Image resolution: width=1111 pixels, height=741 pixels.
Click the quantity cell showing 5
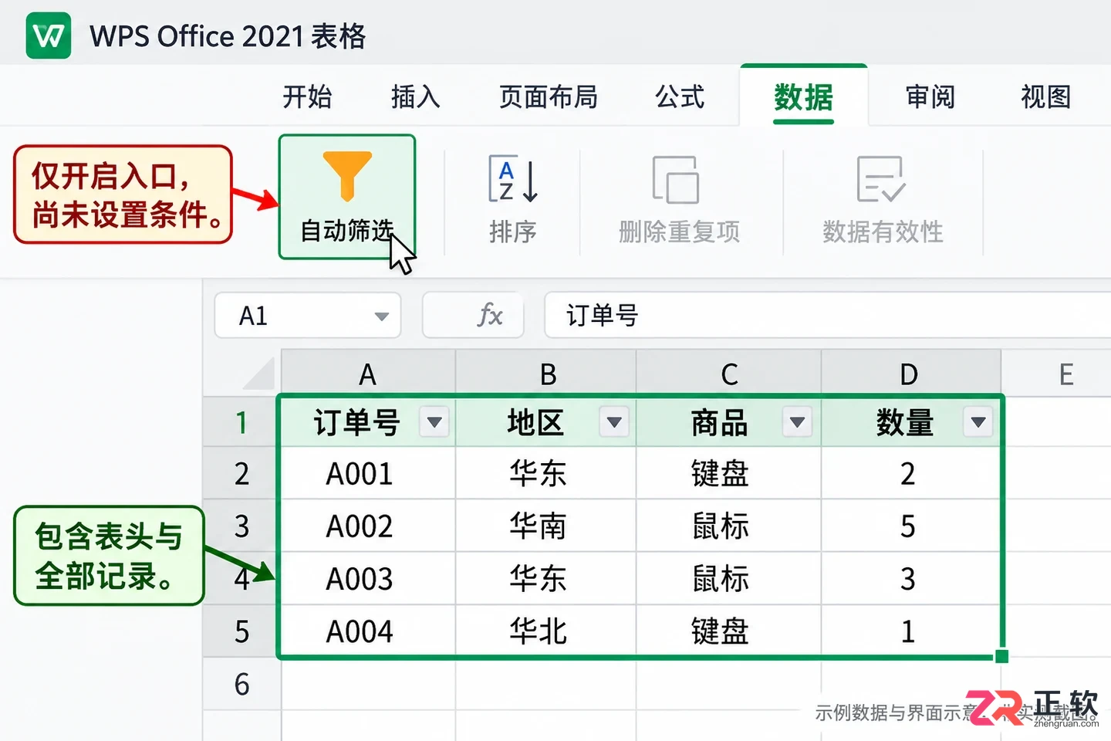pyautogui.click(x=911, y=526)
